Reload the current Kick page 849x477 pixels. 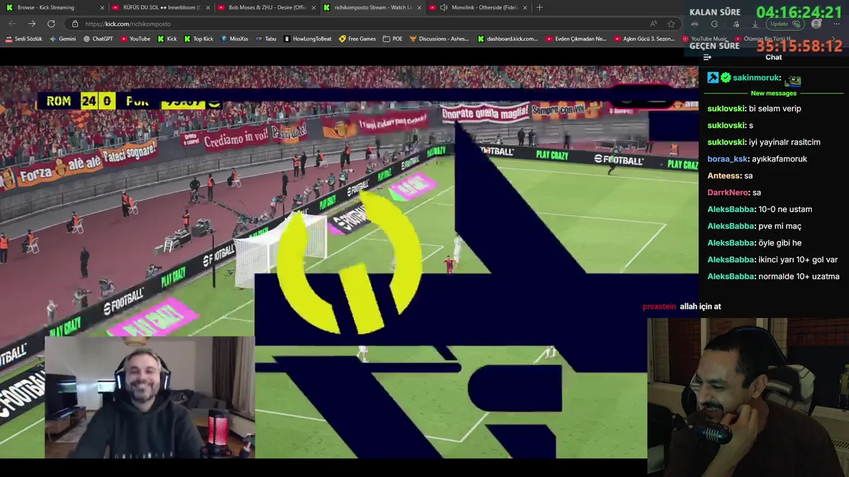coord(51,24)
